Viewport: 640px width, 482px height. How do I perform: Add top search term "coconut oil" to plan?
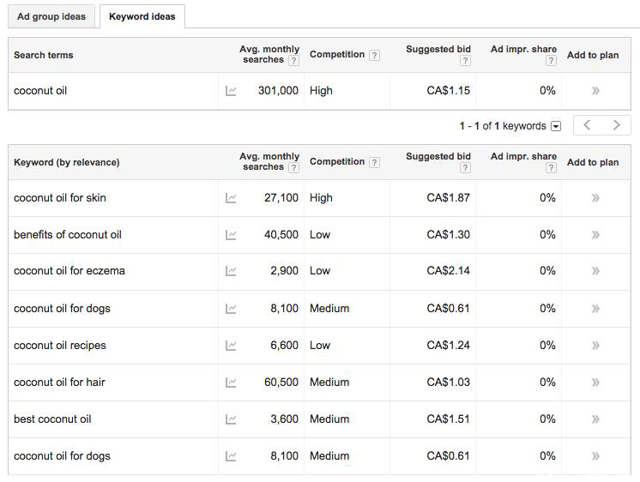(x=595, y=91)
